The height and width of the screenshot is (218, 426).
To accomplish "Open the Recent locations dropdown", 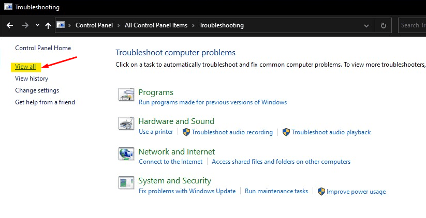I will [37, 25].
